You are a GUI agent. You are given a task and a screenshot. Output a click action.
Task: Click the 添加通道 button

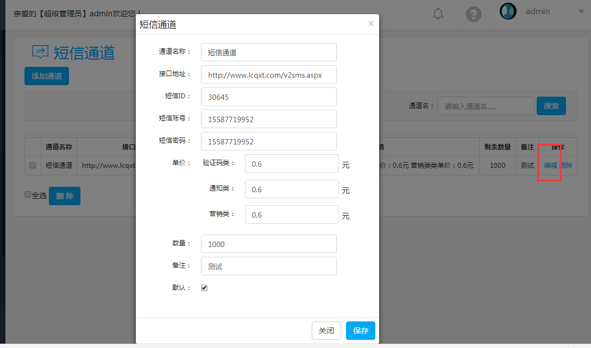coord(47,76)
